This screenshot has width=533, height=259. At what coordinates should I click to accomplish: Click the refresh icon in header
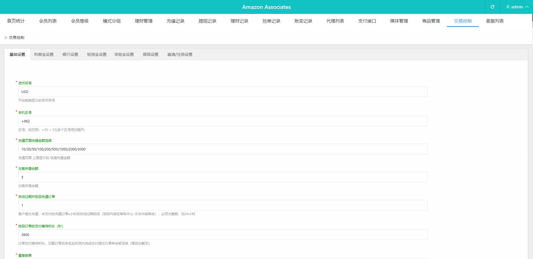click(x=492, y=7)
